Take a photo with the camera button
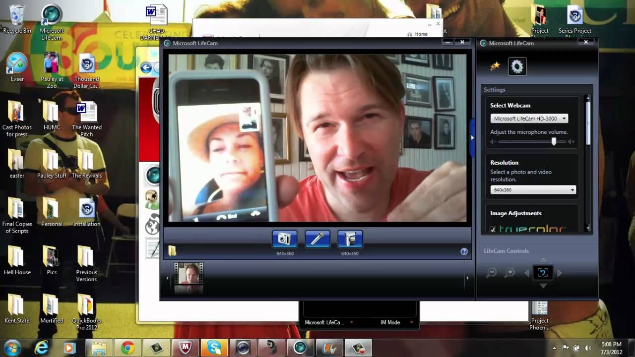This screenshot has width=635, height=357. click(x=285, y=239)
